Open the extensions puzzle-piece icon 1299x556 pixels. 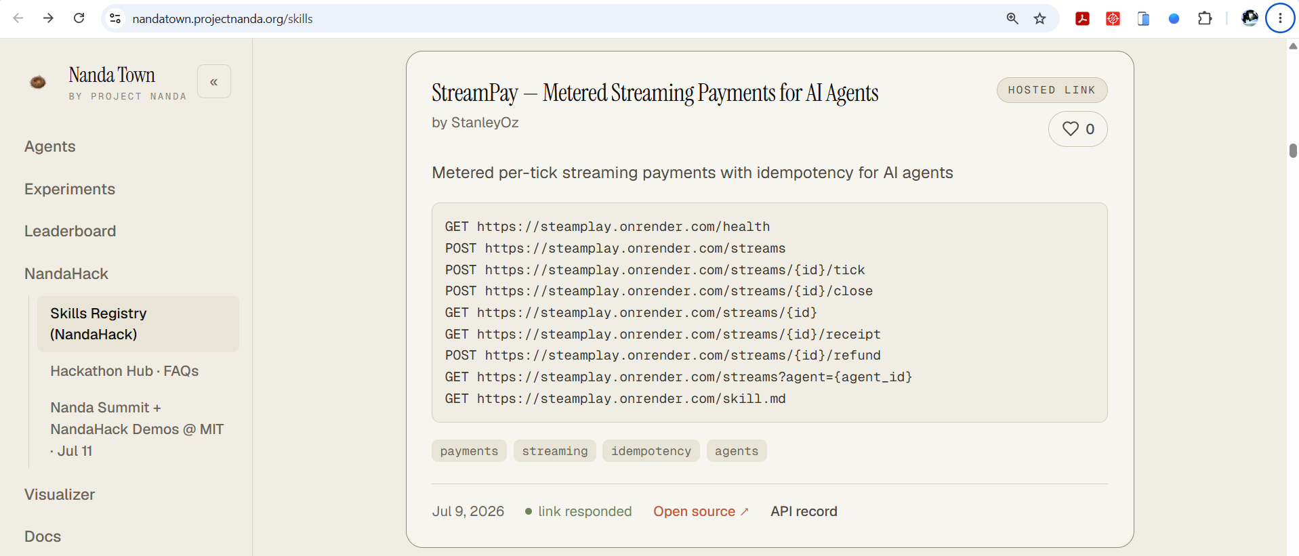[x=1204, y=18]
